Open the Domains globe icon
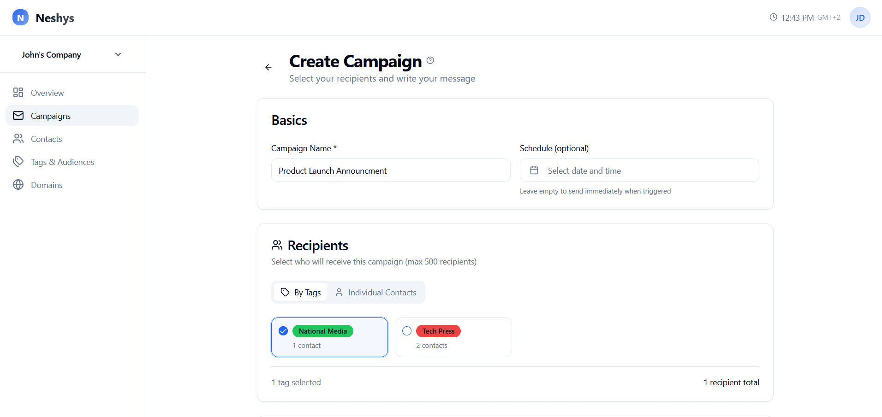Screen dimensions: 882x417 coord(18,184)
